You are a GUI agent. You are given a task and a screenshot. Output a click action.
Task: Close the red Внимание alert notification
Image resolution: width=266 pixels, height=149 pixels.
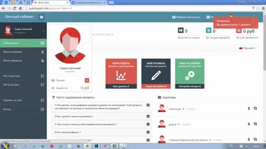point(254,21)
